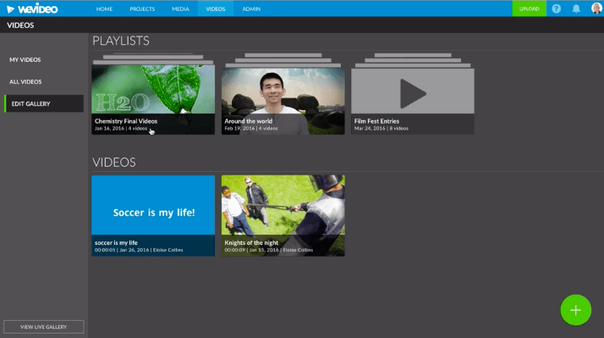Open the user profile avatar
Screen dimensions: 604x338
[596, 8]
